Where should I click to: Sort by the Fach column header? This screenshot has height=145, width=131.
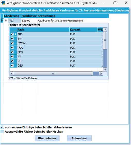point(43,30)
